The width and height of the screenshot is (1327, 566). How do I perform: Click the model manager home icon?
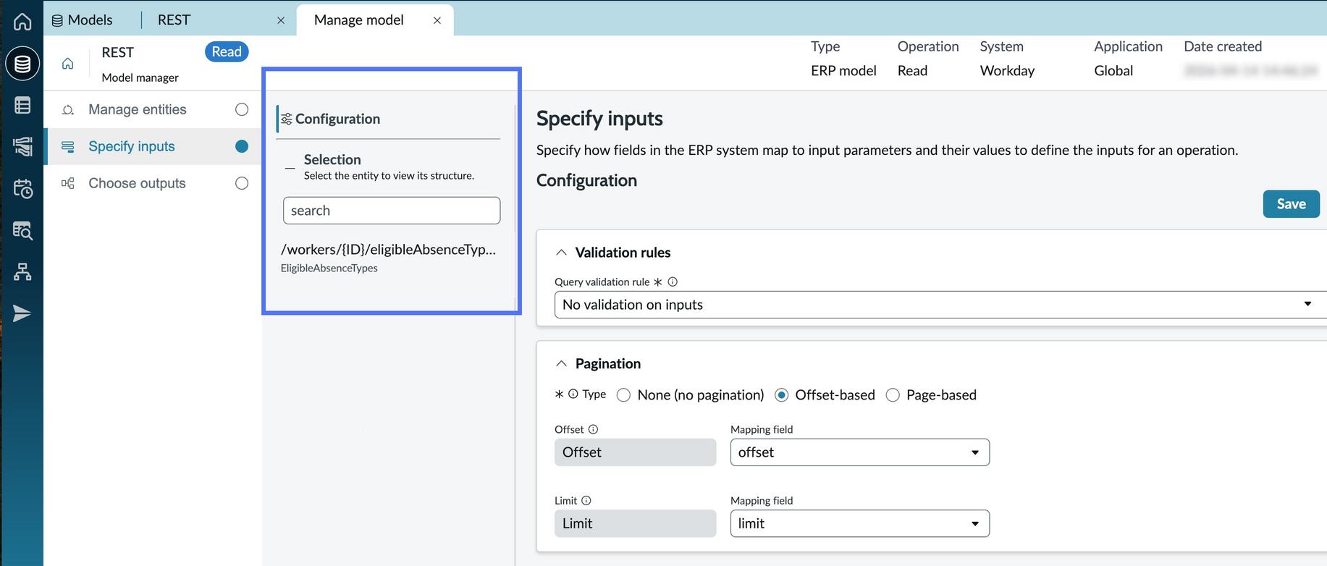pos(67,64)
